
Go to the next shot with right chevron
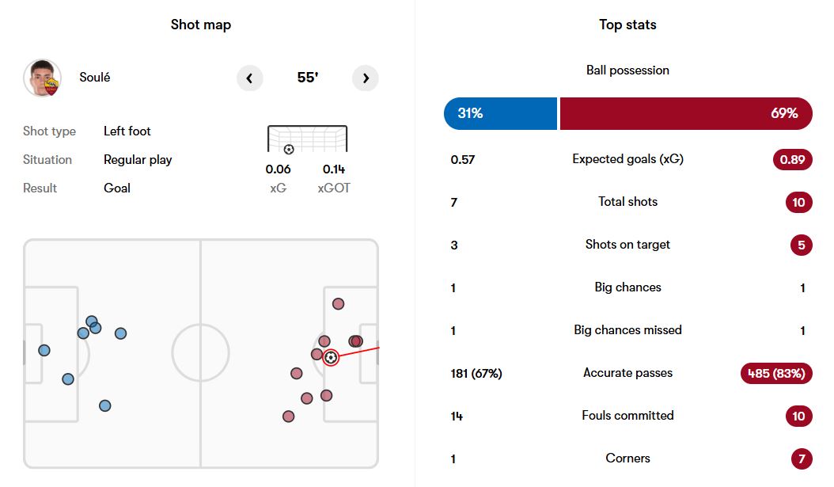(x=366, y=78)
